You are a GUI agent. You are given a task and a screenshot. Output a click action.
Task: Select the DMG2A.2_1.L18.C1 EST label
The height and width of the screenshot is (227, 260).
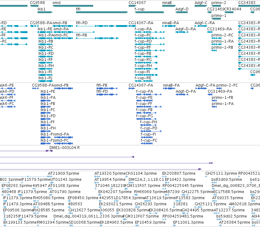point(146,180)
